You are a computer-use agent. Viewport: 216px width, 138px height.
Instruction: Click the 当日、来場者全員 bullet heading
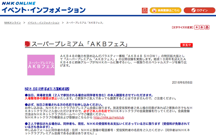coord(89,95)
